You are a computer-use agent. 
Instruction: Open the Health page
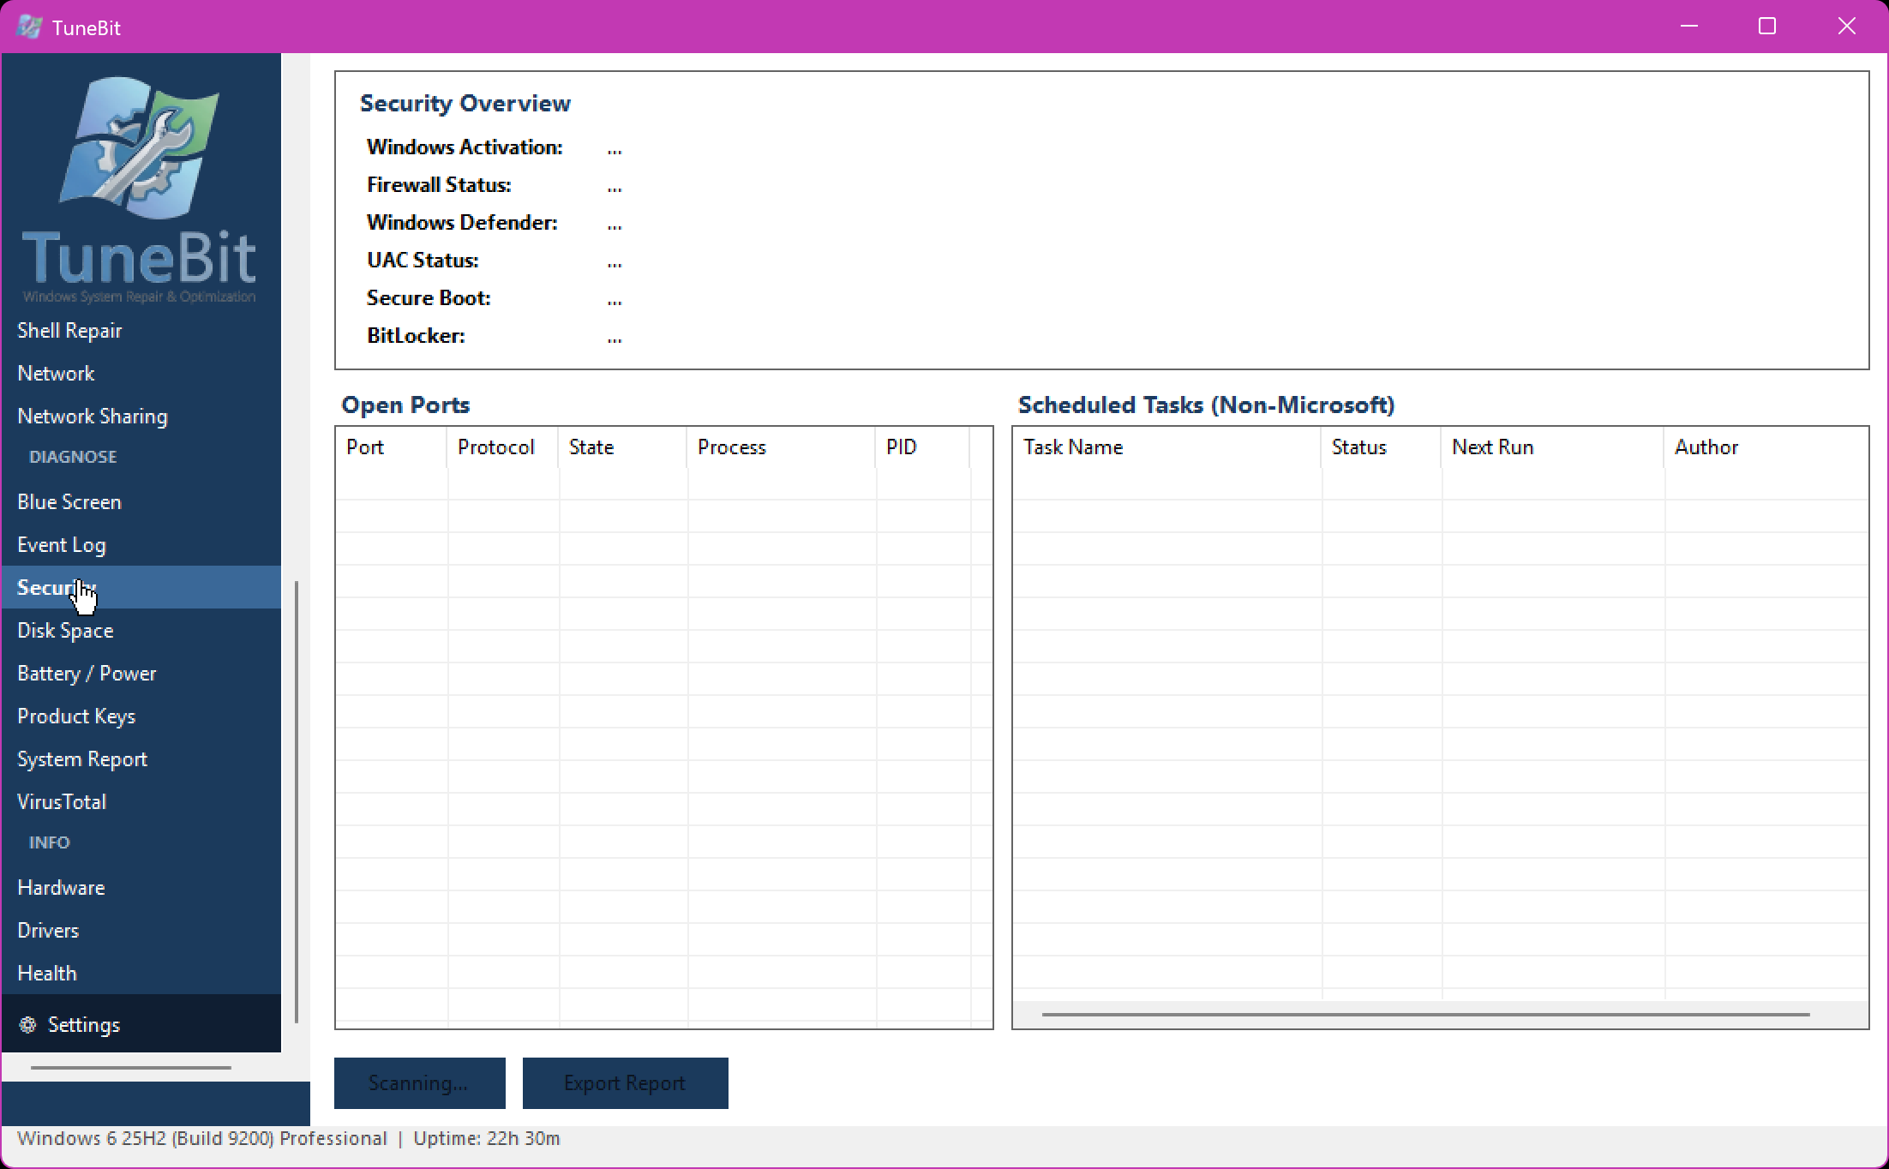pos(141,974)
